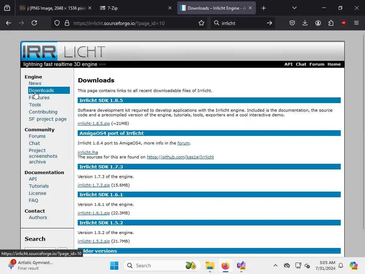Open Forums under Community
The image size is (365, 274).
37,136
